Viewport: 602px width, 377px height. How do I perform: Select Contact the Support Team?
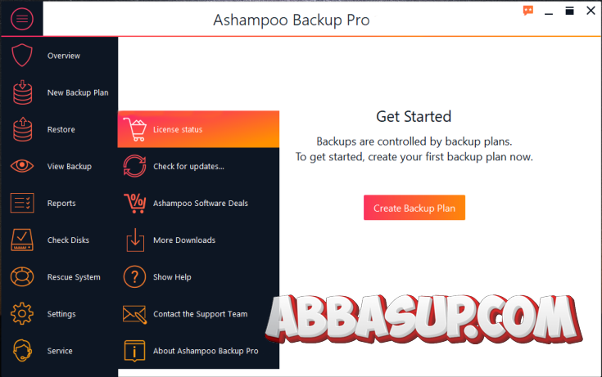coord(198,314)
